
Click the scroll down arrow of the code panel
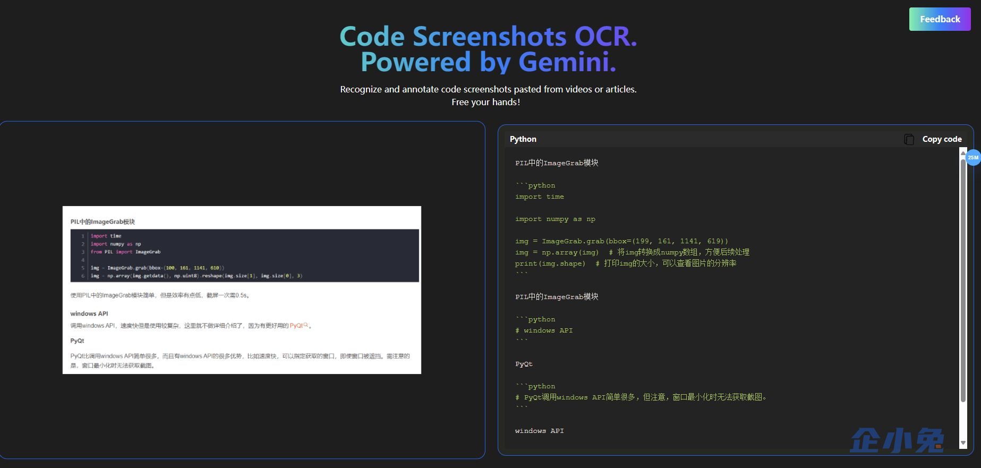coord(963,443)
